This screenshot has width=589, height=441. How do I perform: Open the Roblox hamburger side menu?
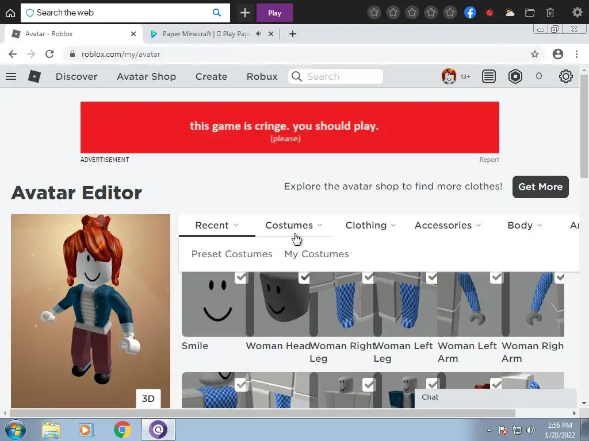coord(11,76)
